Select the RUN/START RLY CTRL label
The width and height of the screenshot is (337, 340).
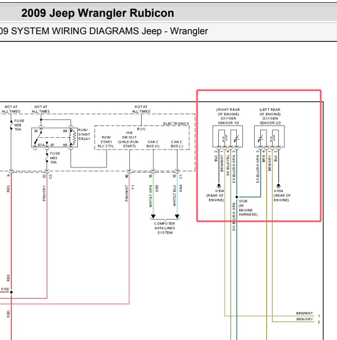(x=106, y=142)
